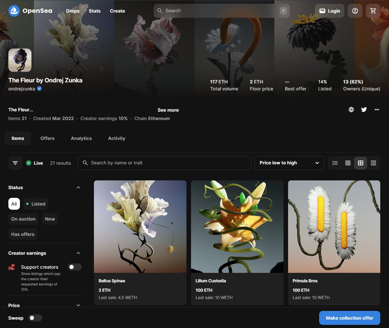This screenshot has height=328, width=389.
Task: Open the collection Twitter icon
Action: coord(364,110)
